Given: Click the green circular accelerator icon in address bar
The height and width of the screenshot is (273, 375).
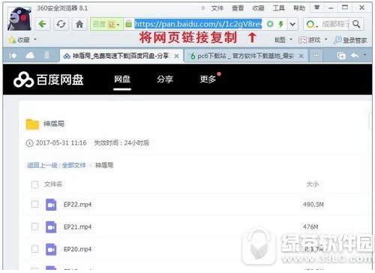Looking at the screenshot, I should click(270, 24).
